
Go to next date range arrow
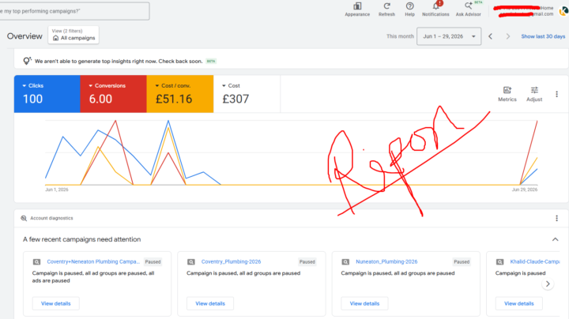tap(507, 36)
